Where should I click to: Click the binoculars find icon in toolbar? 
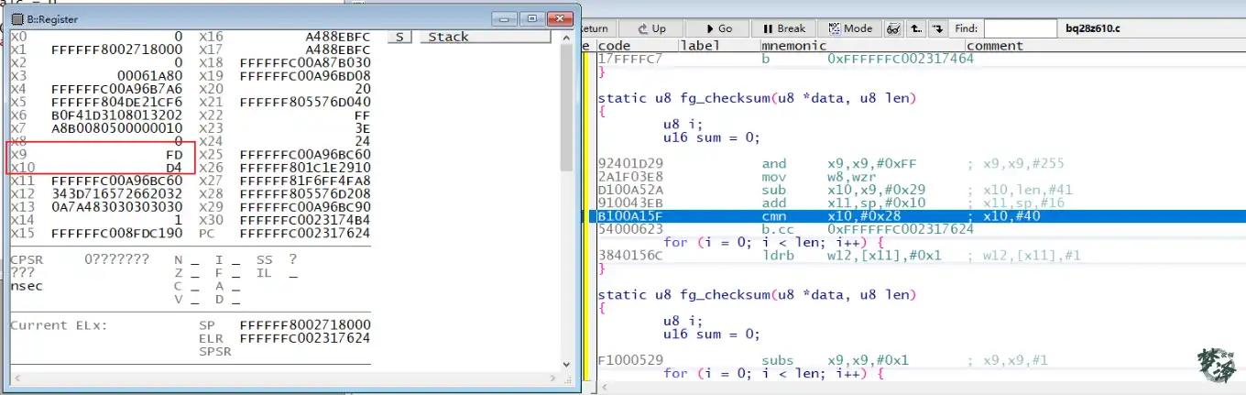pos(893,28)
